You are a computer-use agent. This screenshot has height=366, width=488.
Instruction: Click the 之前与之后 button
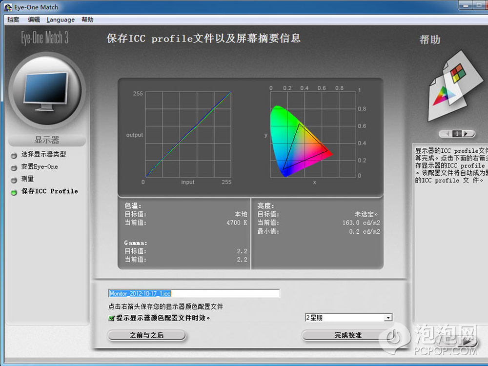[146, 335]
